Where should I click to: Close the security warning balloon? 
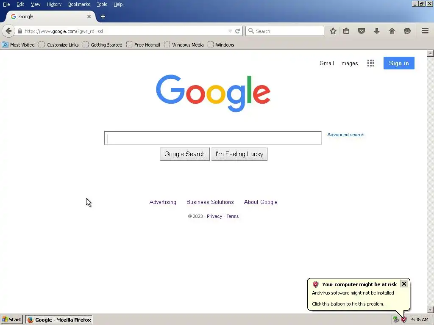tap(404, 284)
